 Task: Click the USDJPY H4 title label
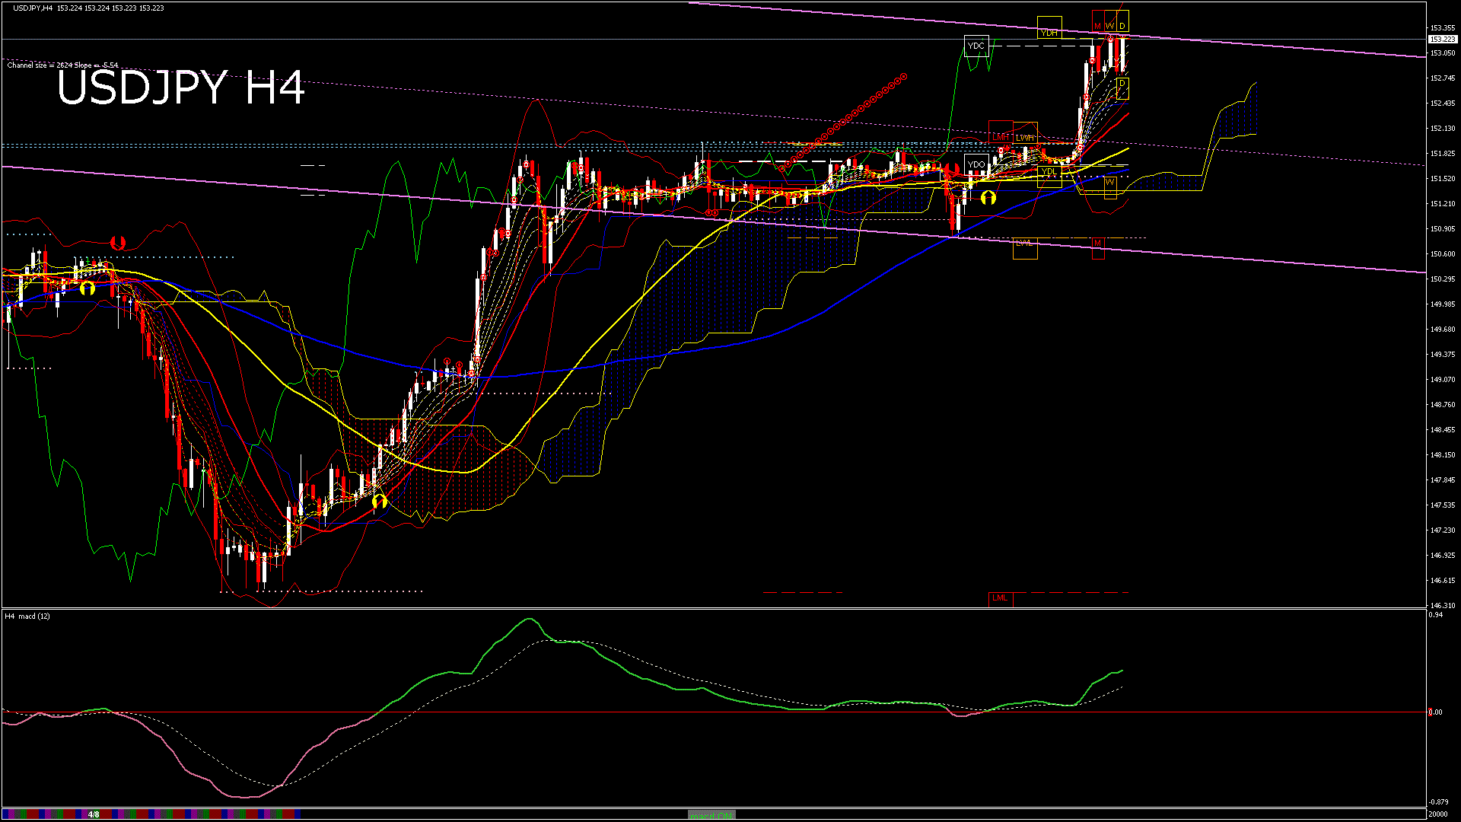pos(181,88)
